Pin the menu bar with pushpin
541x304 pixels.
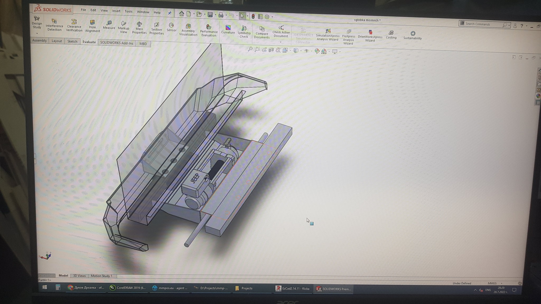170,13
